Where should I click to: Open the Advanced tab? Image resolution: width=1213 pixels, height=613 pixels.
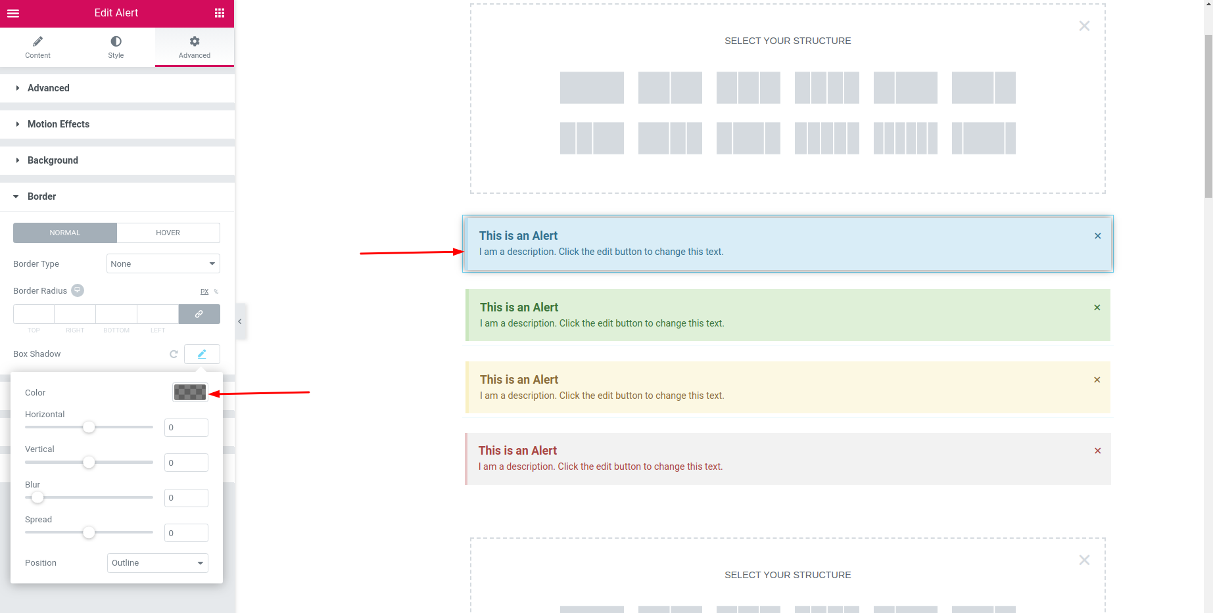(x=195, y=47)
